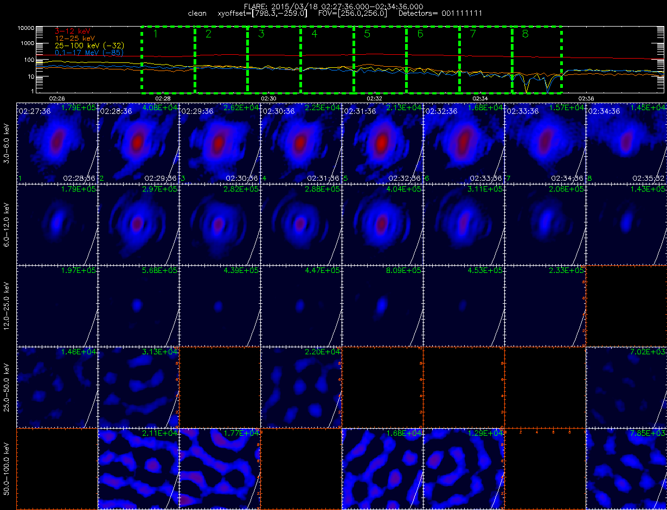The height and width of the screenshot is (510, 667).
Task: Click the 10000 y-axis label
Action: 25,28
